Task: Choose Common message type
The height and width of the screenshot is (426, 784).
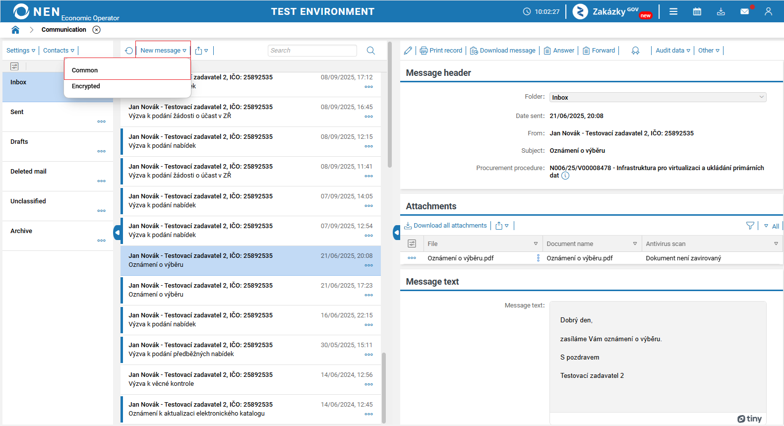Action: [127, 70]
